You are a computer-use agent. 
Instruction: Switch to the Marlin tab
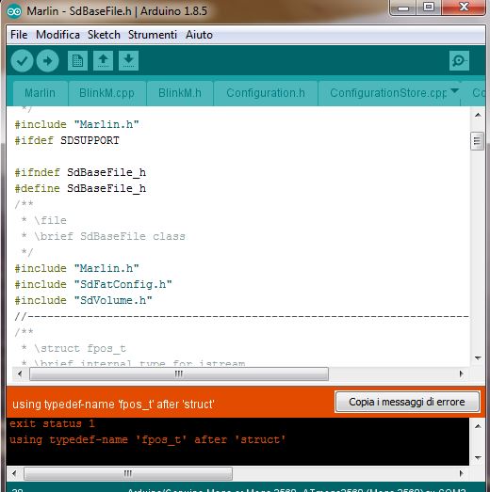40,93
